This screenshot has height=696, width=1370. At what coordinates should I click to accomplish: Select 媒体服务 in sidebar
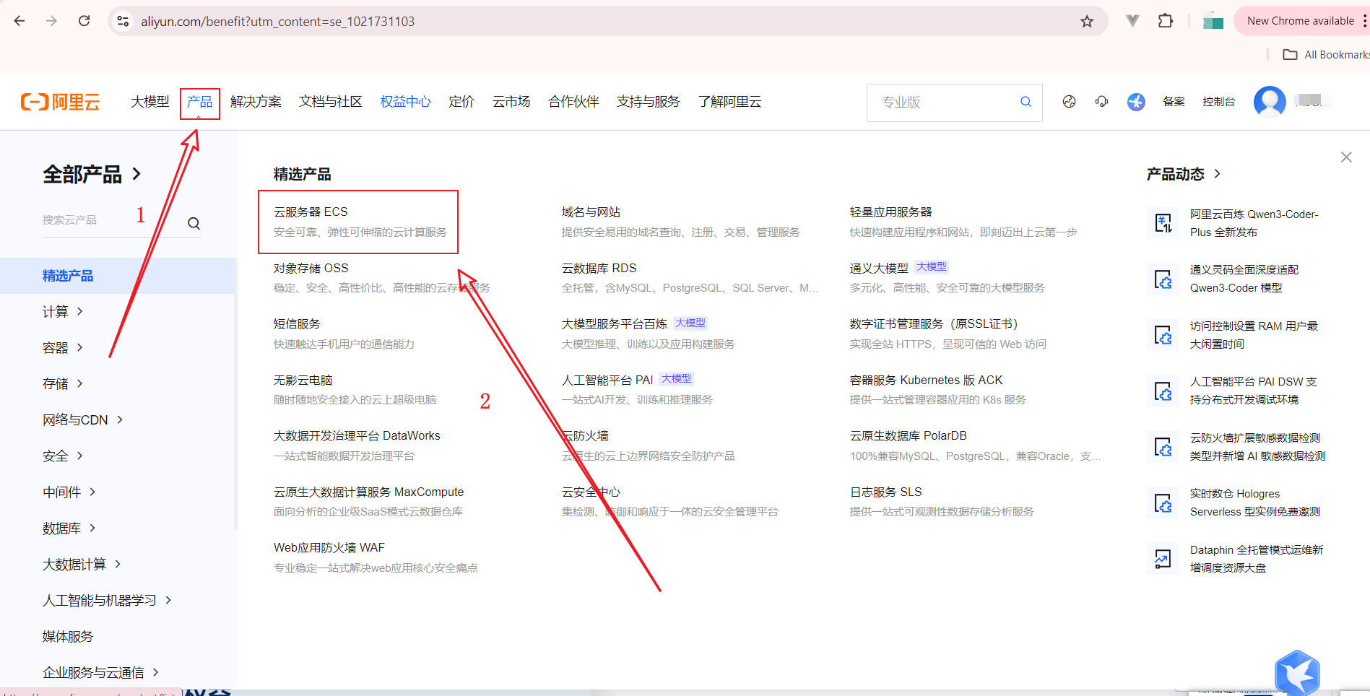coord(68,636)
